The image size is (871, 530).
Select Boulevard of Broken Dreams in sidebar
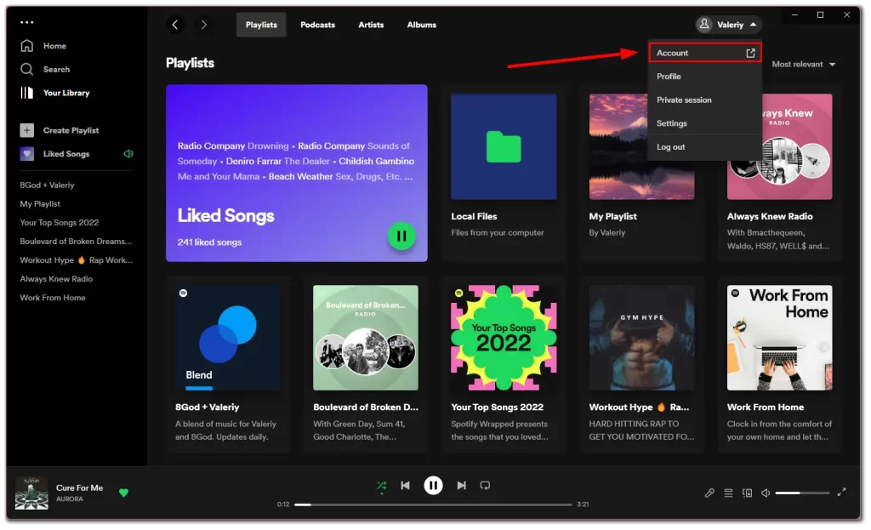pyautogui.click(x=76, y=242)
